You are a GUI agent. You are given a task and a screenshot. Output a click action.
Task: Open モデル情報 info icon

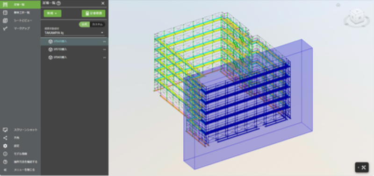click(x=5, y=154)
